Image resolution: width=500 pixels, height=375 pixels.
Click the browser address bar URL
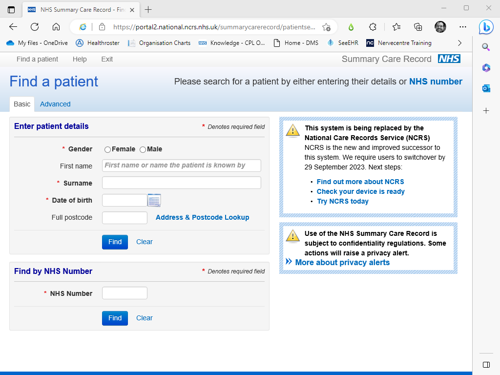[x=214, y=27]
